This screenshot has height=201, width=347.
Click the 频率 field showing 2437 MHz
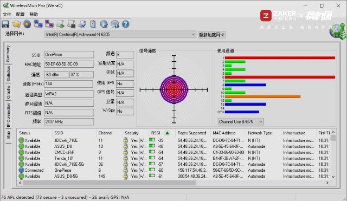tap(69, 121)
